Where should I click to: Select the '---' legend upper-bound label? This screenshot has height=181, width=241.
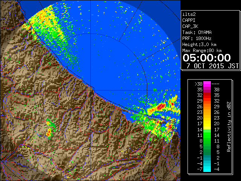click(x=215, y=84)
